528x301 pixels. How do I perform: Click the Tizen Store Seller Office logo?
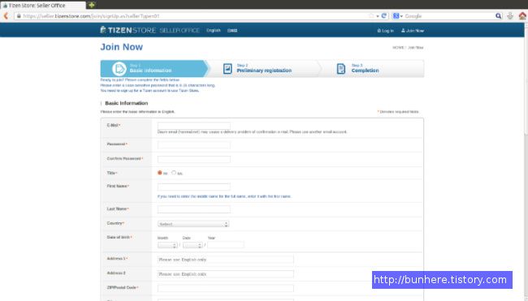point(149,30)
